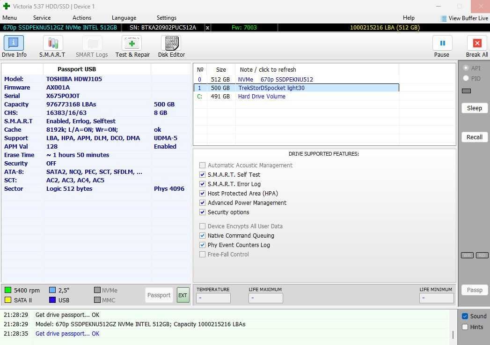Click the log panel scrollbar

pos(453,335)
